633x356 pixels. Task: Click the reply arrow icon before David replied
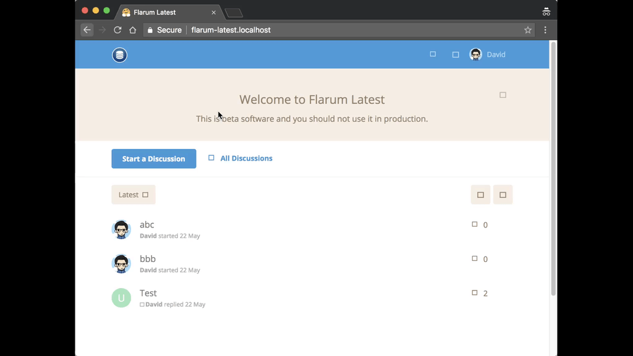tap(142, 305)
